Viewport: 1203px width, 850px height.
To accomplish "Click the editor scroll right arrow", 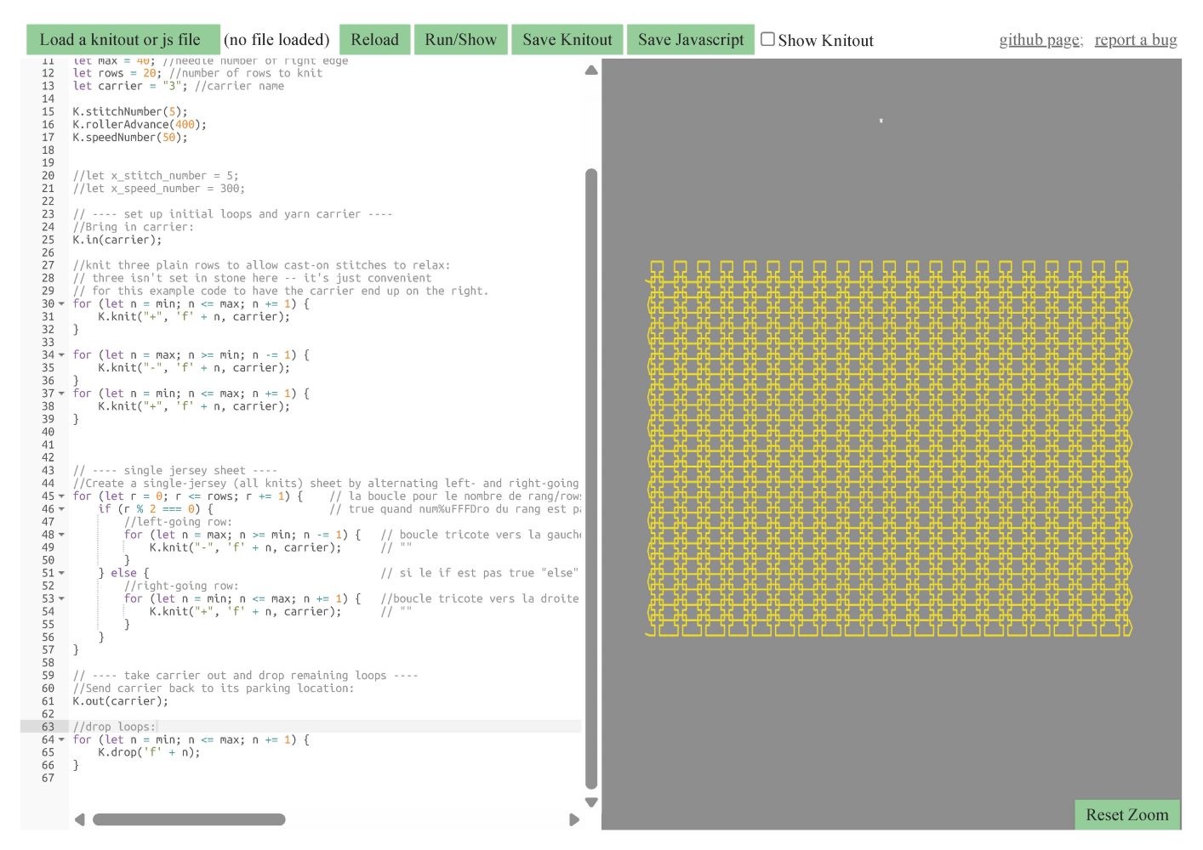I will coord(574,819).
